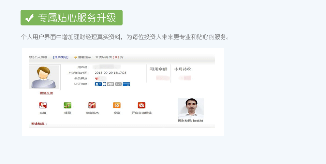Image resolution: width=326 pixels, height=164 pixels.
Task: Click the financial manager's photo
Action: (x=191, y=108)
